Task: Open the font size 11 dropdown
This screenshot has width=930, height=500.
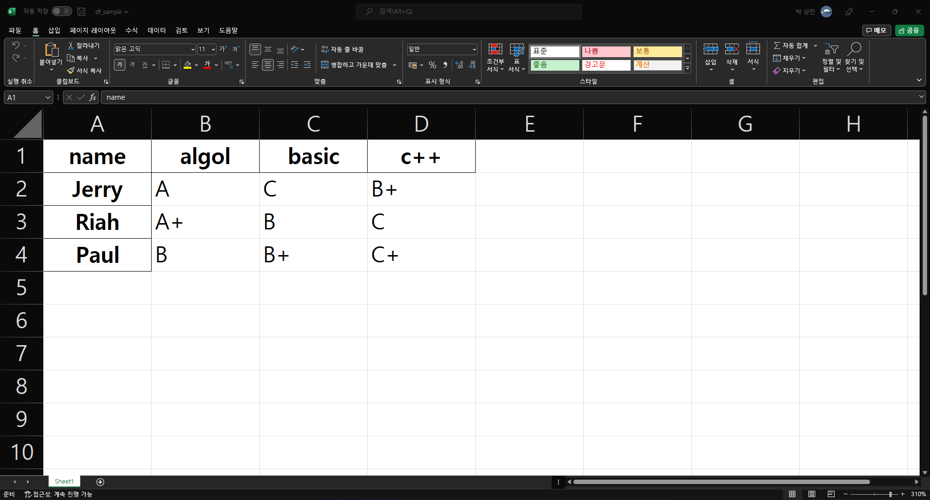Action: [x=213, y=49]
